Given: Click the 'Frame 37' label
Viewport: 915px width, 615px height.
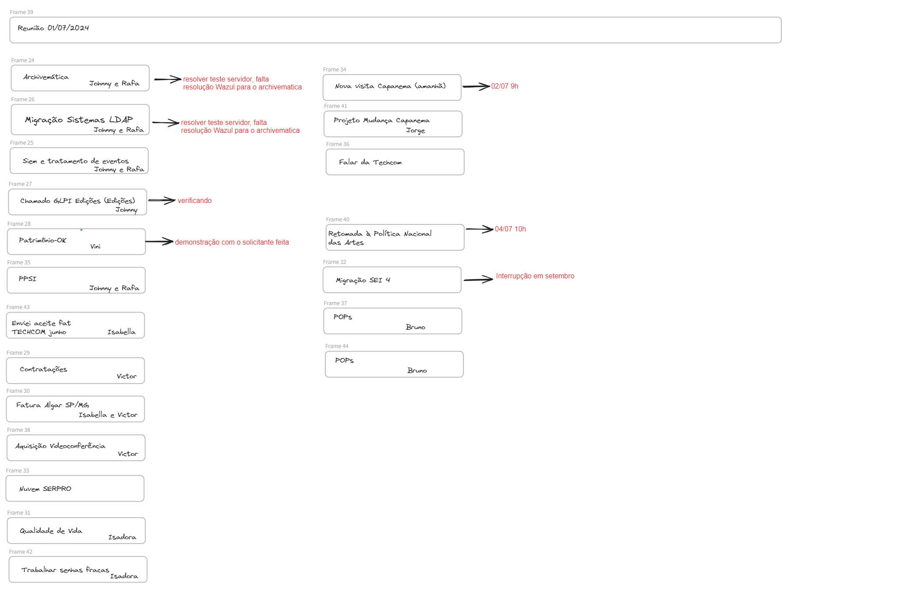Looking at the screenshot, I should tap(335, 303).
